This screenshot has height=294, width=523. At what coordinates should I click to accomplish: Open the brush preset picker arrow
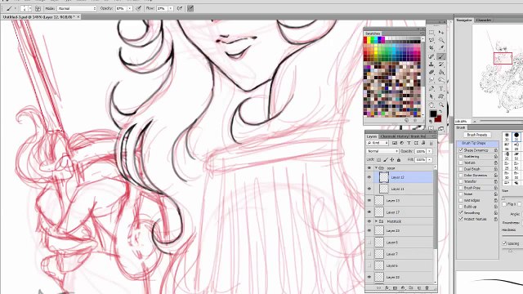click(30, 8)
